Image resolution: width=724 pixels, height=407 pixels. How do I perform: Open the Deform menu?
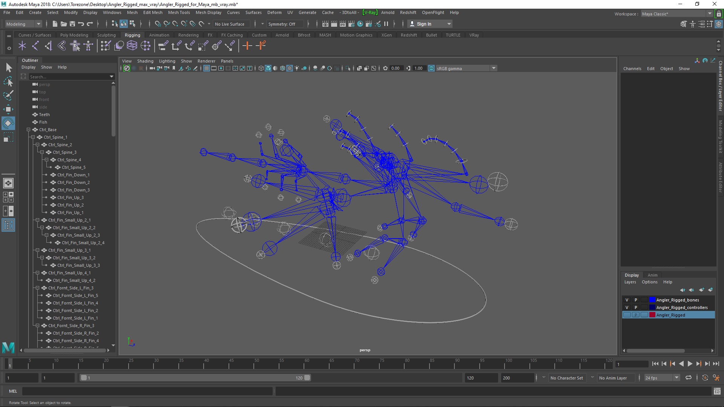tap(274, 12)
